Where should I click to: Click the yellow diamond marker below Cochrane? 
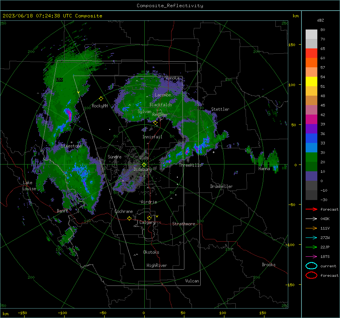click(129, 219)
